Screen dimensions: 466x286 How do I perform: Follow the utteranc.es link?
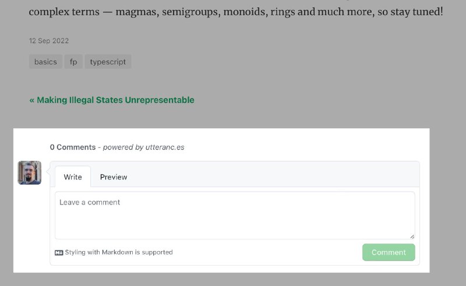point(165,147)
